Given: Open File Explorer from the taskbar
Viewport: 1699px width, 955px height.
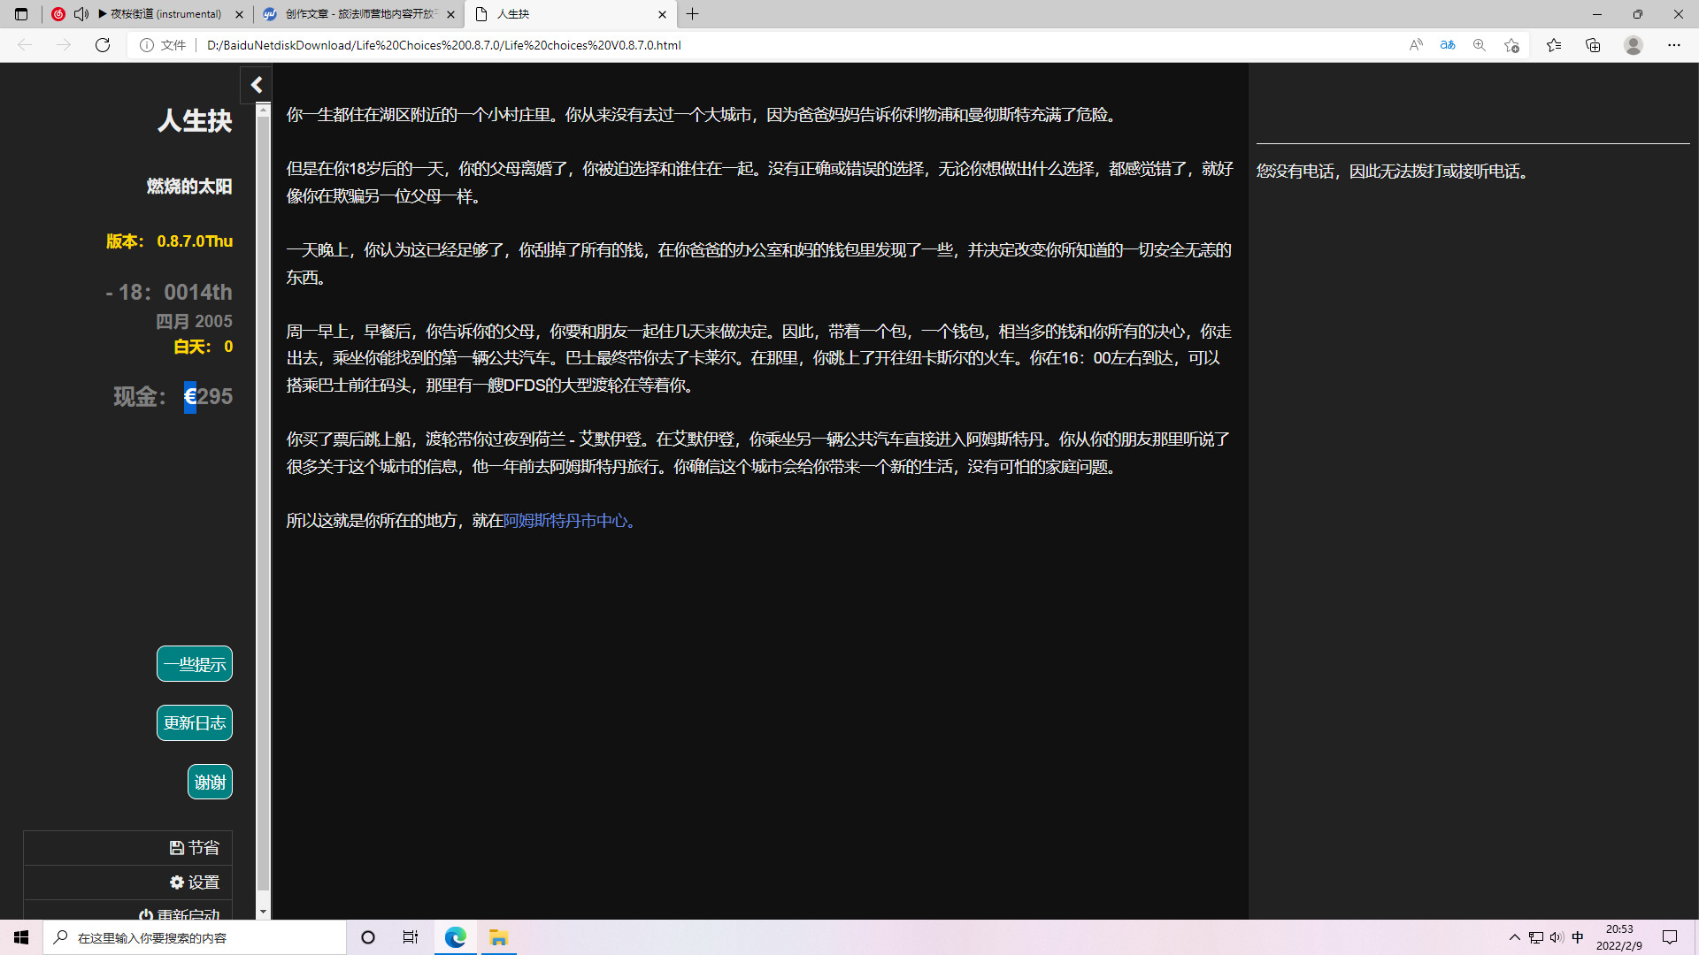Looking at the screenshot, I should (498, 937).
